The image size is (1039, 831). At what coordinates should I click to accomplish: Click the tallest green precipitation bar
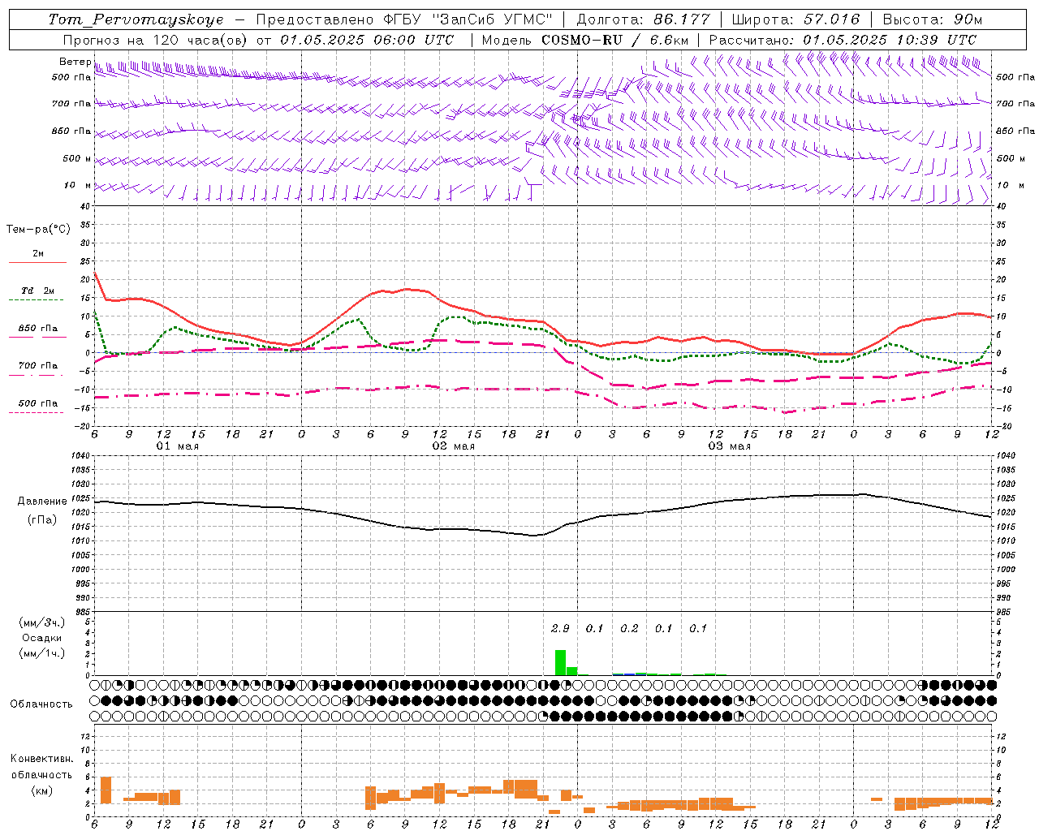560,662
